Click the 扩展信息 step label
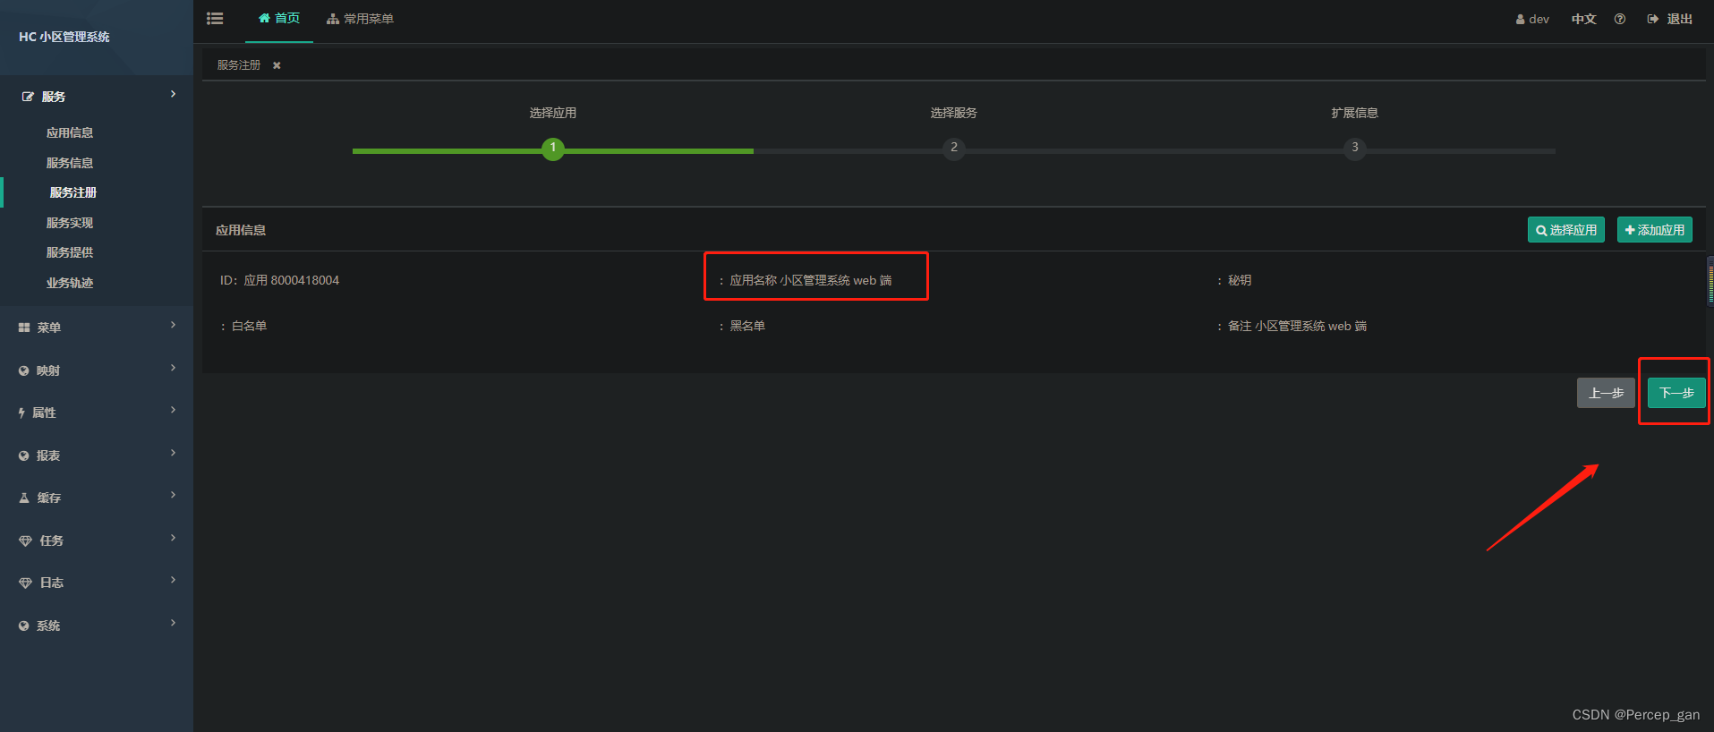The image size is (1714, 732). (x=1354, y=113)
